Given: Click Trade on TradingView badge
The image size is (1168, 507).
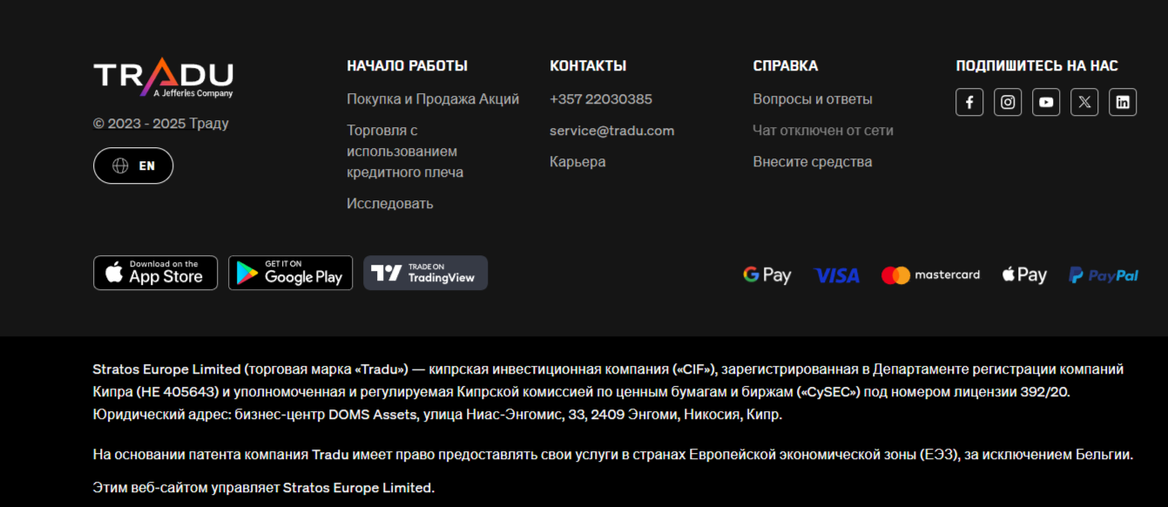Looking at the screenshot, I should (425, 273).
